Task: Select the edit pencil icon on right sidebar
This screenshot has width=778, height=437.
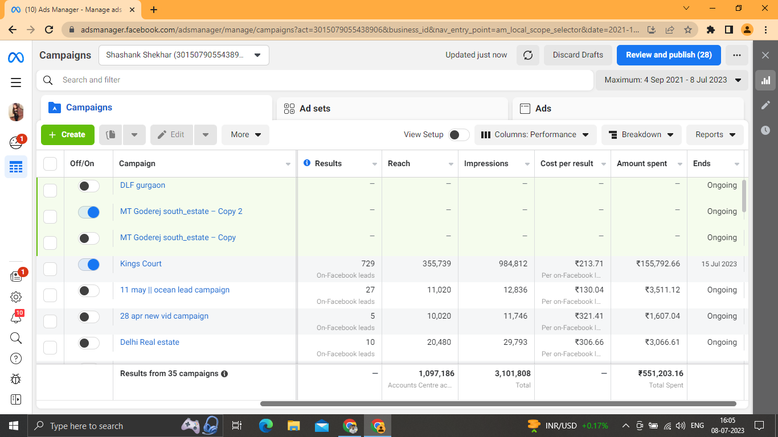Action: tap(765, 105)
